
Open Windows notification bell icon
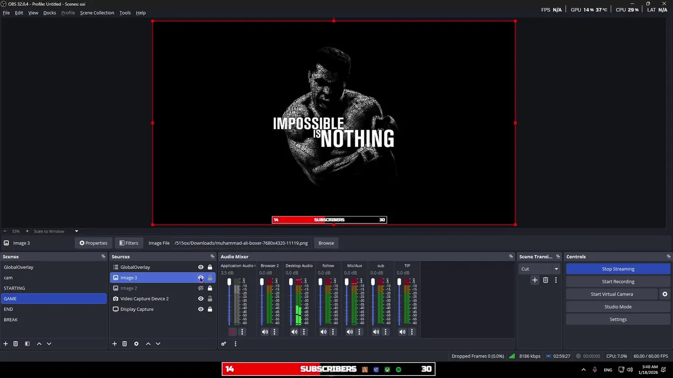click(x=664, y=370)
